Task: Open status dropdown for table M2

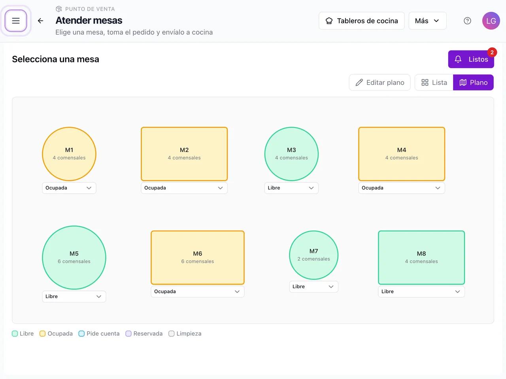Action: [184, 188]
